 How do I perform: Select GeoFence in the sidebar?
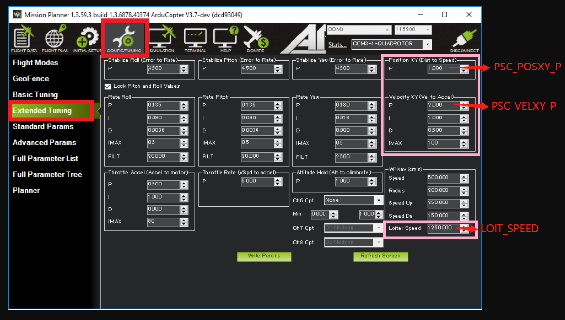pos(31,79)
